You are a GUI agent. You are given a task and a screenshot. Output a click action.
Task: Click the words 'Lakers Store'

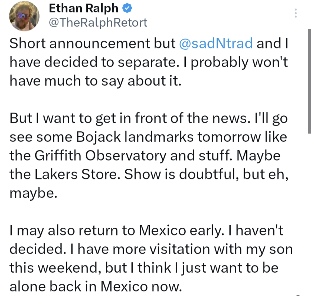click(x=77, y=174)
